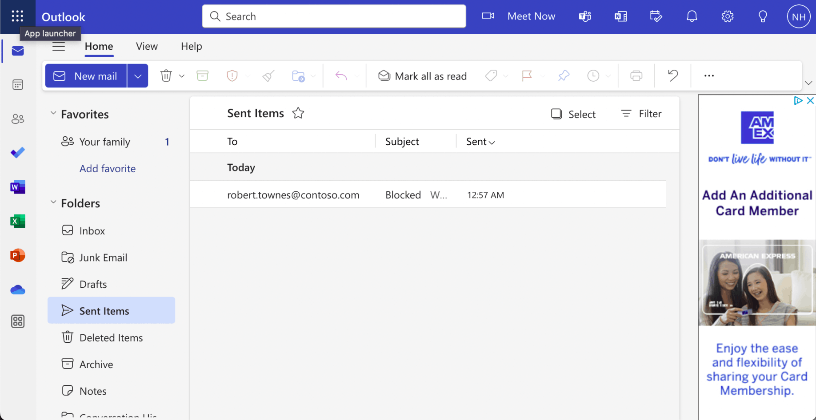816x420 pixels.
Task: Click the Print icon in toolbar
Action: 636,76
